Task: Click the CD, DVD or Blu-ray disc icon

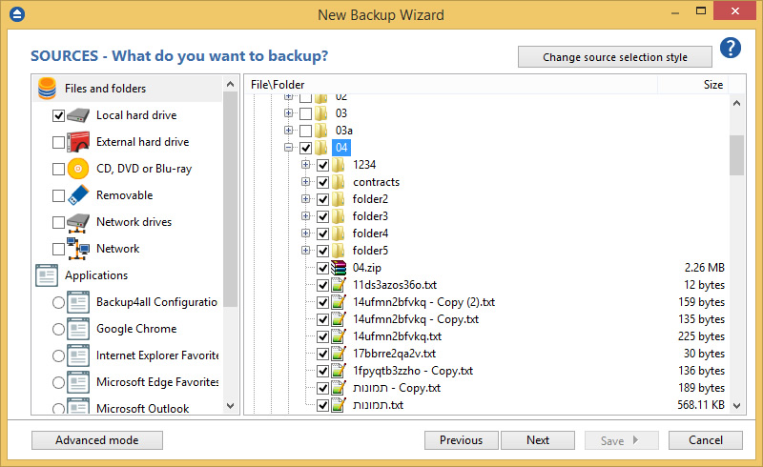Action: pyautogui.click(x=78, y=169)
